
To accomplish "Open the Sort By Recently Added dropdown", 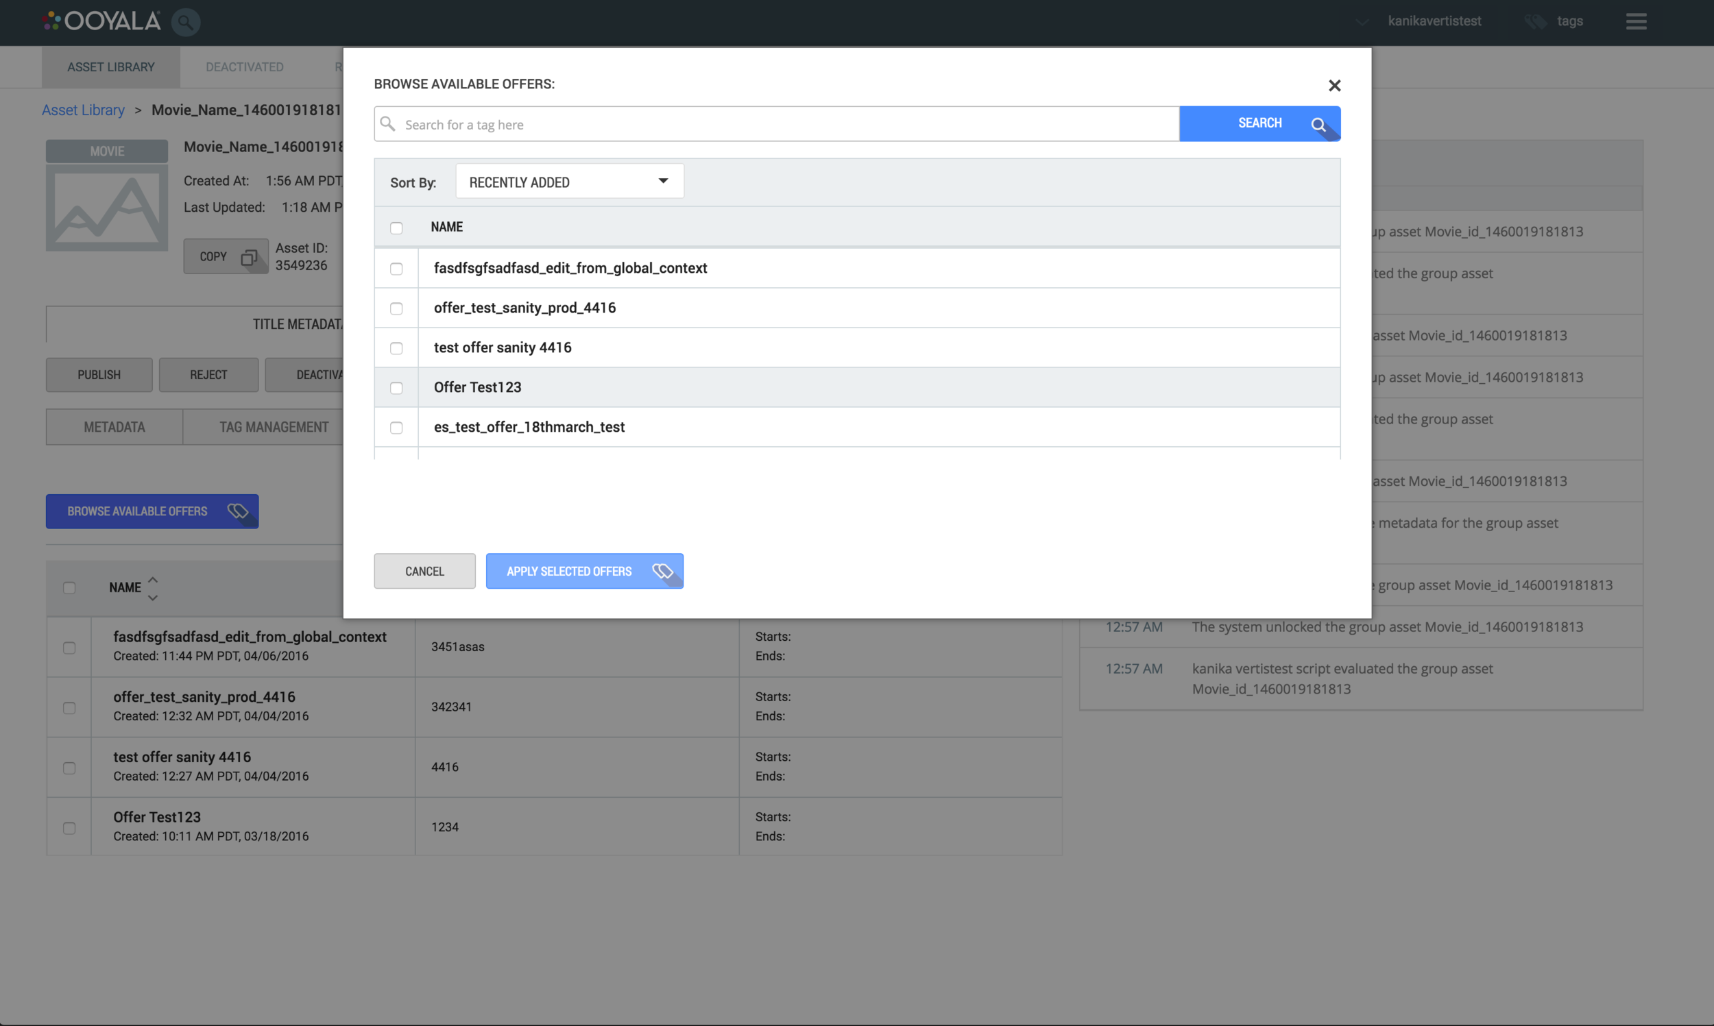I will [570, 181].
